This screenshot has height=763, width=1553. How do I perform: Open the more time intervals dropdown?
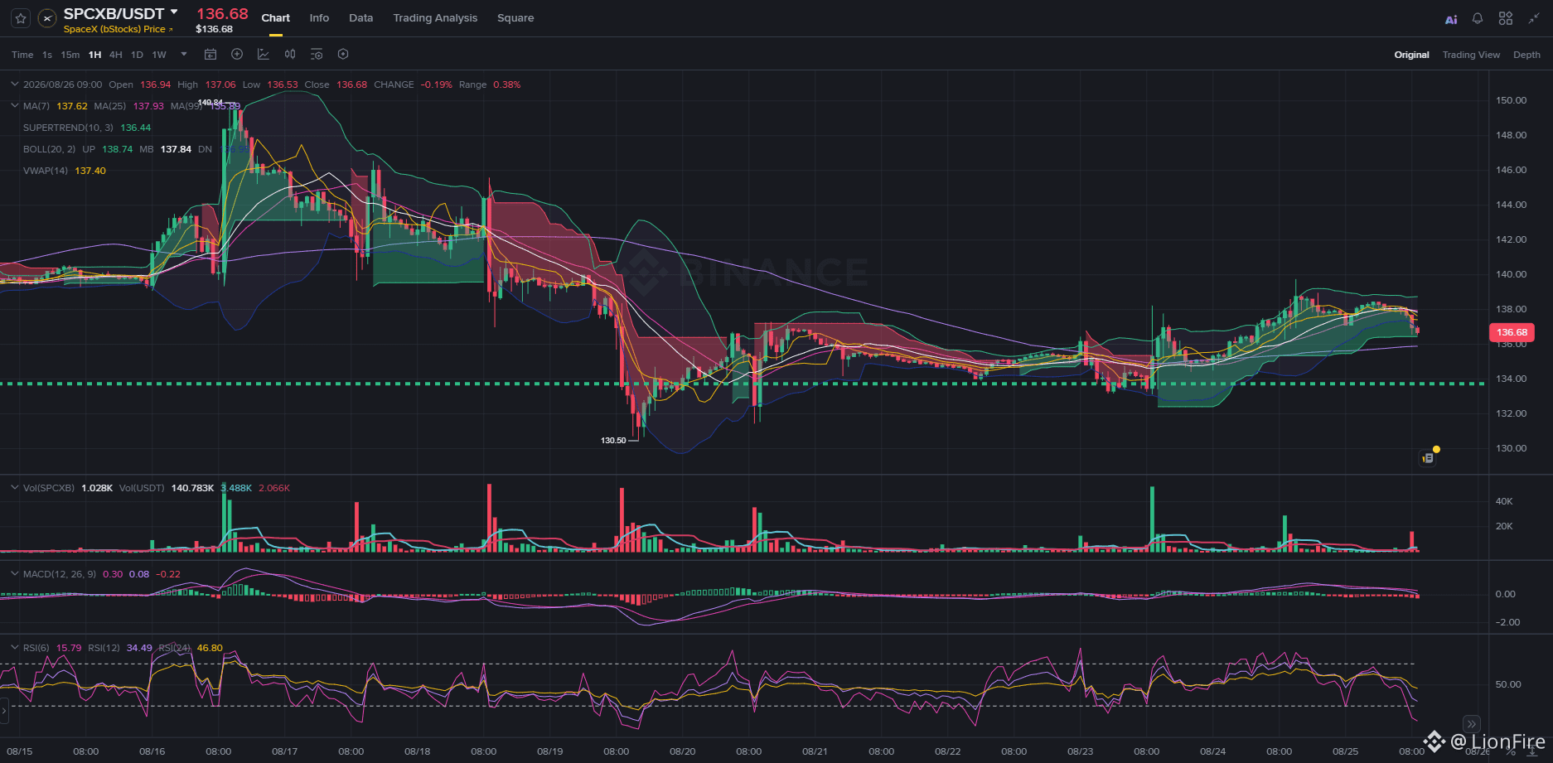tap(184, 55)
